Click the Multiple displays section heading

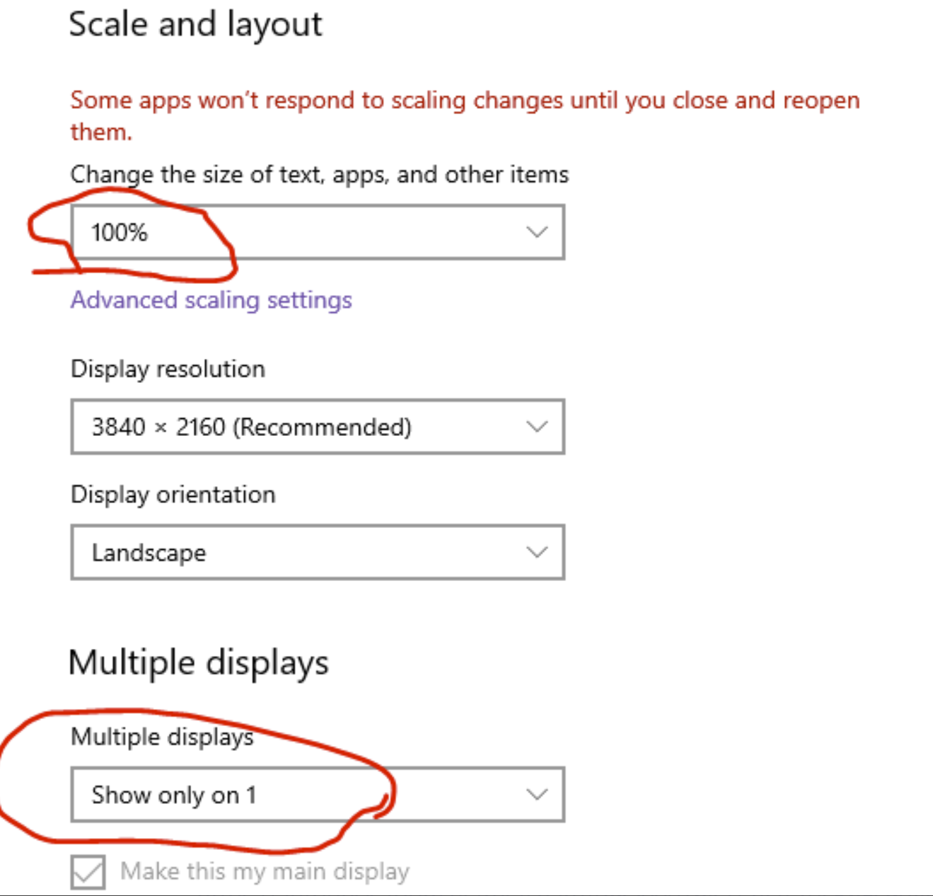coord(199,662)
